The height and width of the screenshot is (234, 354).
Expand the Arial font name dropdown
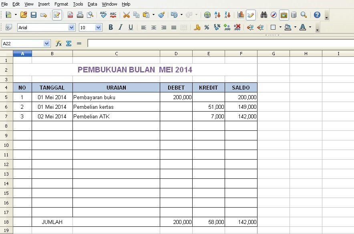[72, 27]
